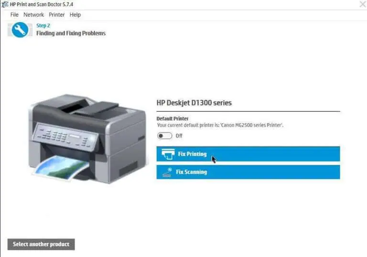Image resolution: width=367 pixels, height=257 pixels.
Task: Click the large printer product image
Action: [87, 139]
